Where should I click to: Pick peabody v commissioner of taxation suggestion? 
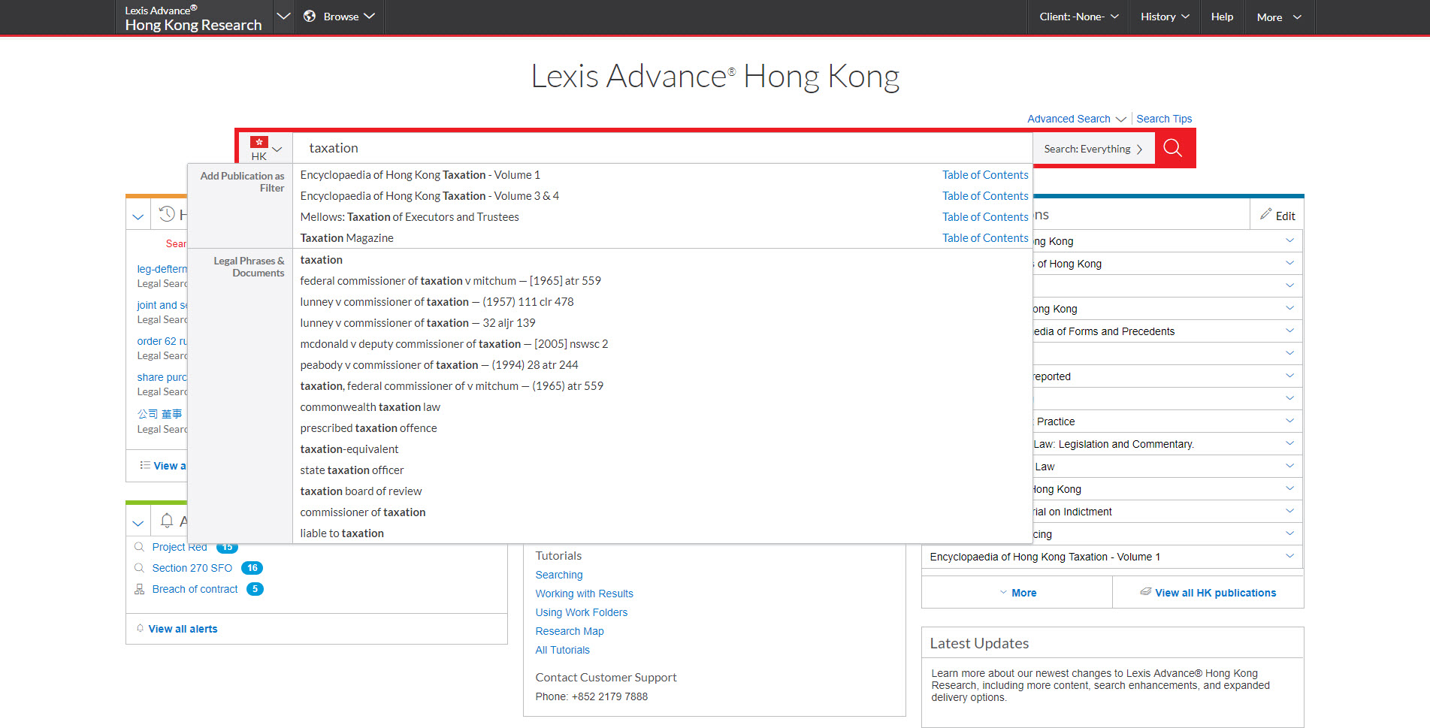pyautogui.click(x=439, y=365)
